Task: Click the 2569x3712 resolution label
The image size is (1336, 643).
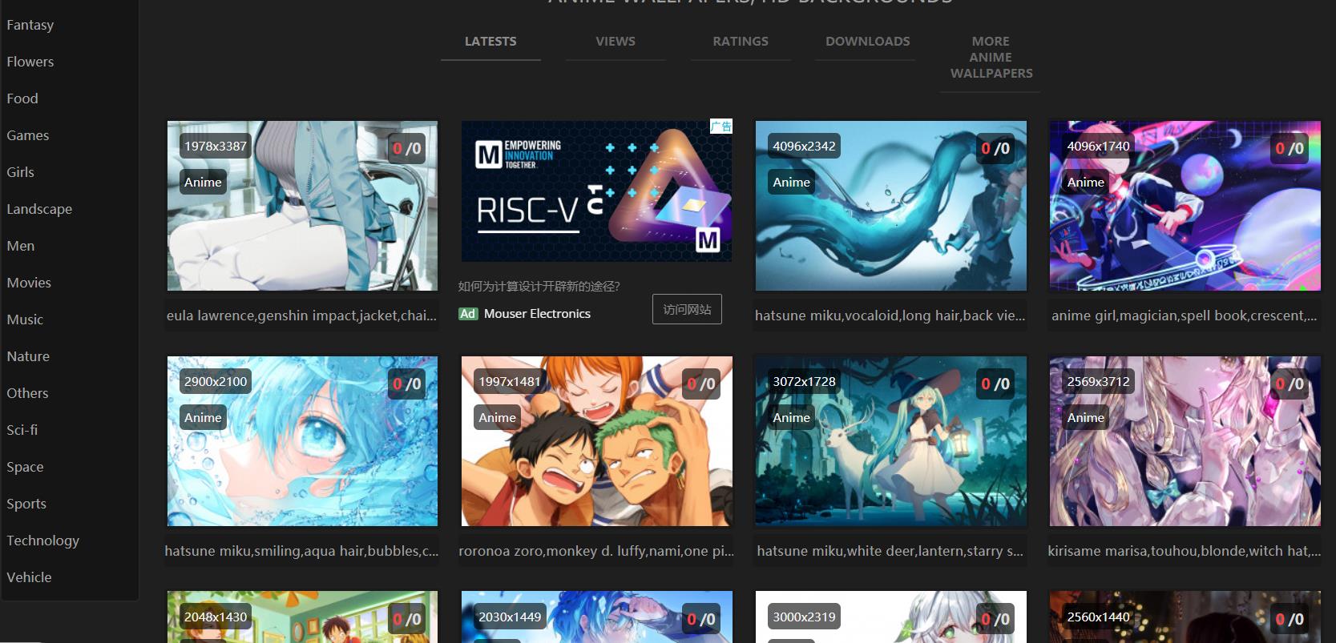Action: (1098, 381)
